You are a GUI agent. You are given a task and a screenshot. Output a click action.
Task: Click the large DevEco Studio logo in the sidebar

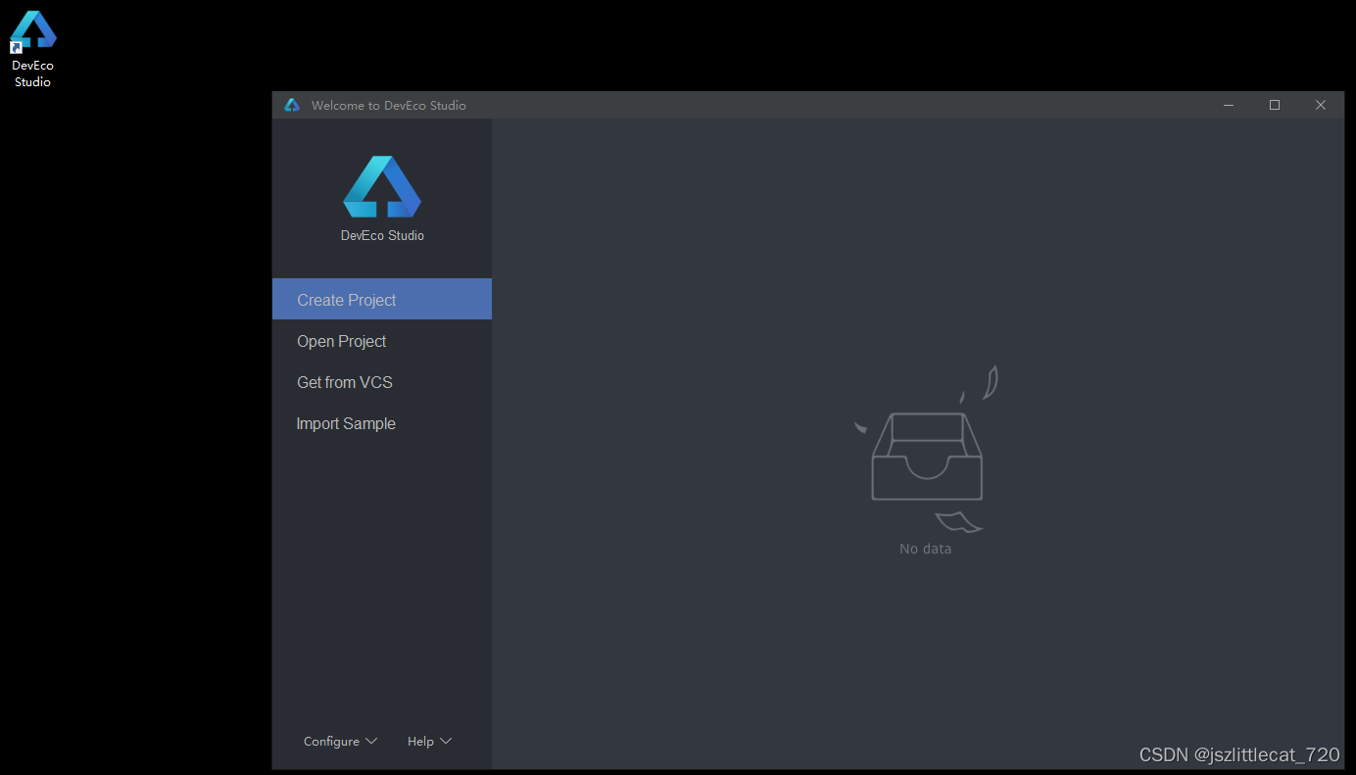(382, 186)
